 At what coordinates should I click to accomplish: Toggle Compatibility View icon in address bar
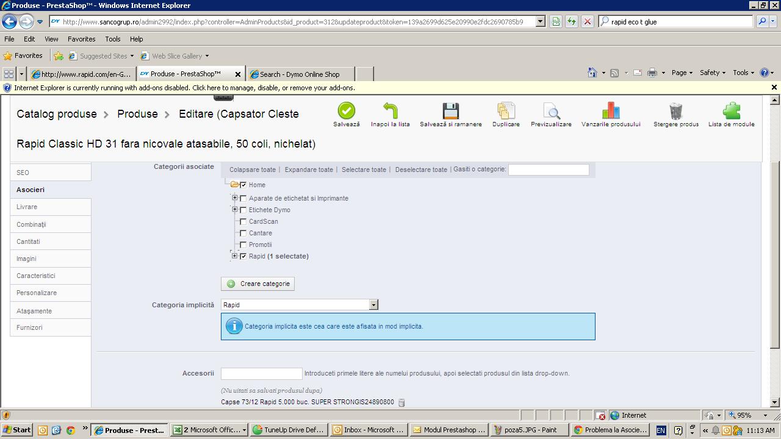click(556, 21)
